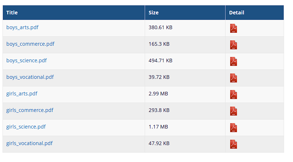Open the boys_commerce.pdf link
Viewport: 293px width, 162px height.
coord(30,44)
